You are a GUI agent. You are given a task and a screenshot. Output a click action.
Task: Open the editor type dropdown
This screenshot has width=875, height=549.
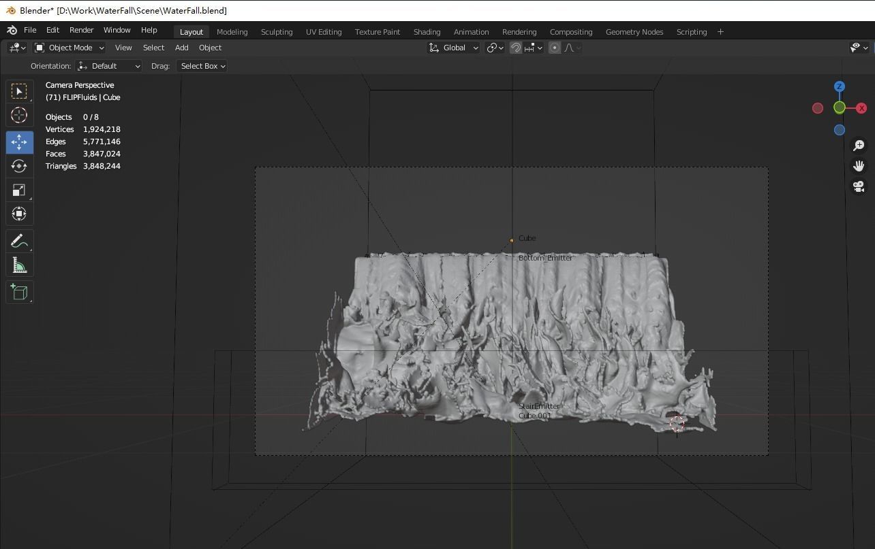(x=17, y=48)
